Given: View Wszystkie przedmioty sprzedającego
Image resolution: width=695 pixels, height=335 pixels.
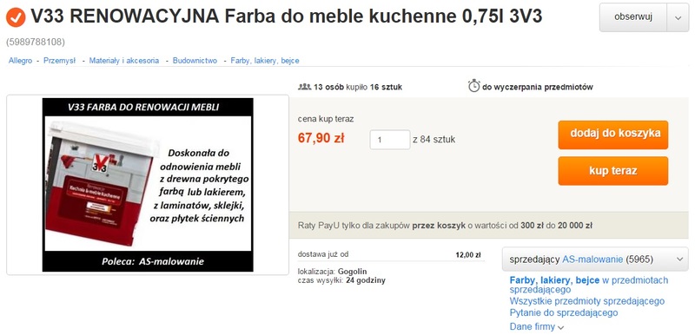Looking at the screenshot, I should tap(587, 301).
